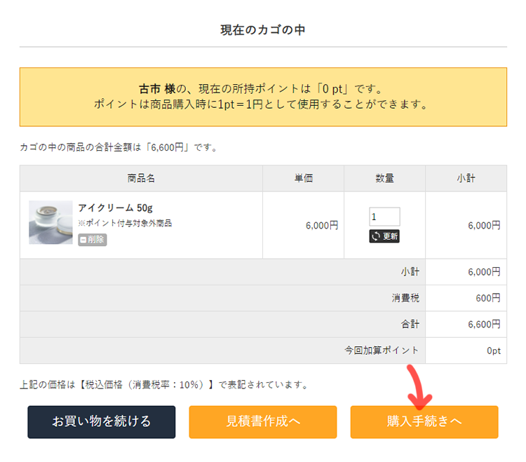Image resolution: width=526 pixels, height=462 pixels.
Task: Click the yellow points notice banner
Action: (x=263, y=97)
